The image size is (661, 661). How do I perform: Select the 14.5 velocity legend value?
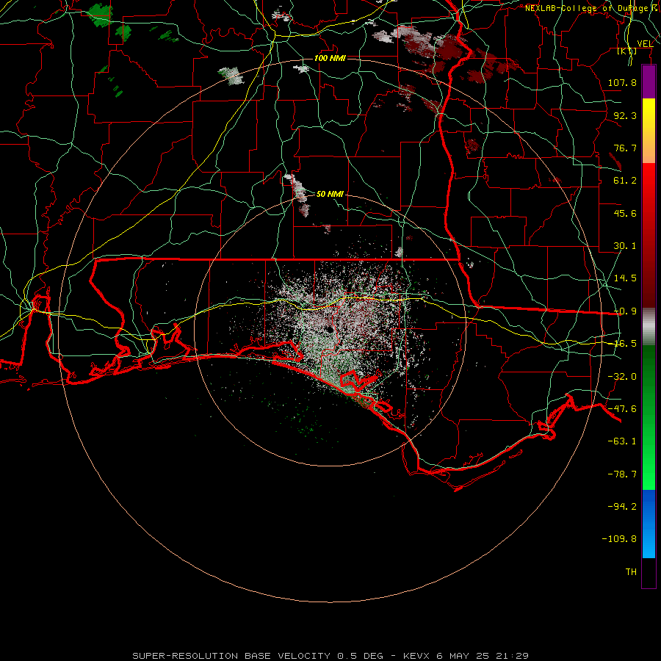(x=625, y=278)
